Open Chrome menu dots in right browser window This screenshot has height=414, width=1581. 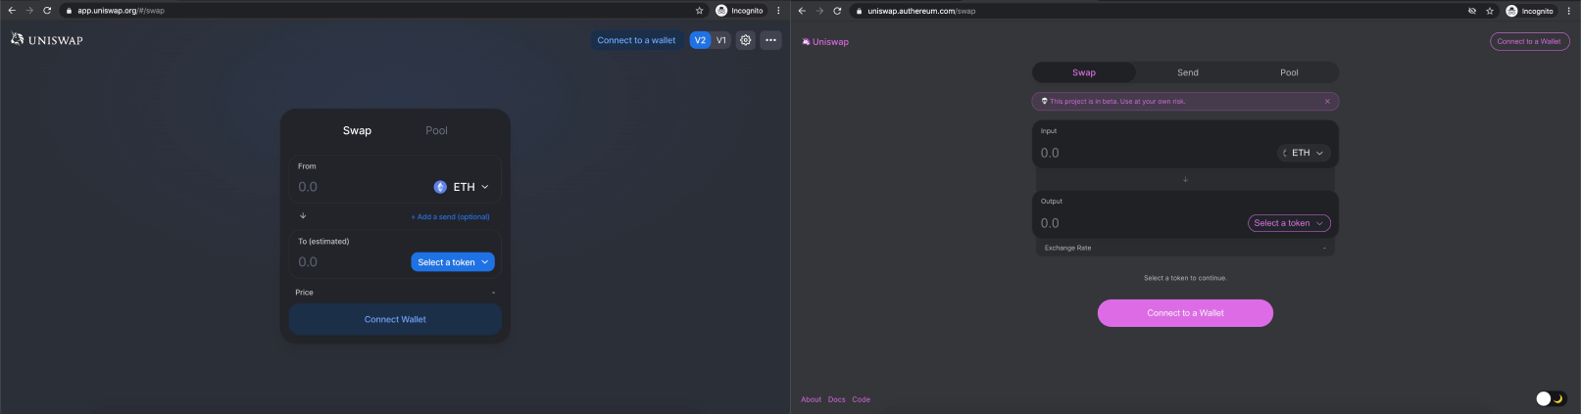click(x=1569, y=11)
